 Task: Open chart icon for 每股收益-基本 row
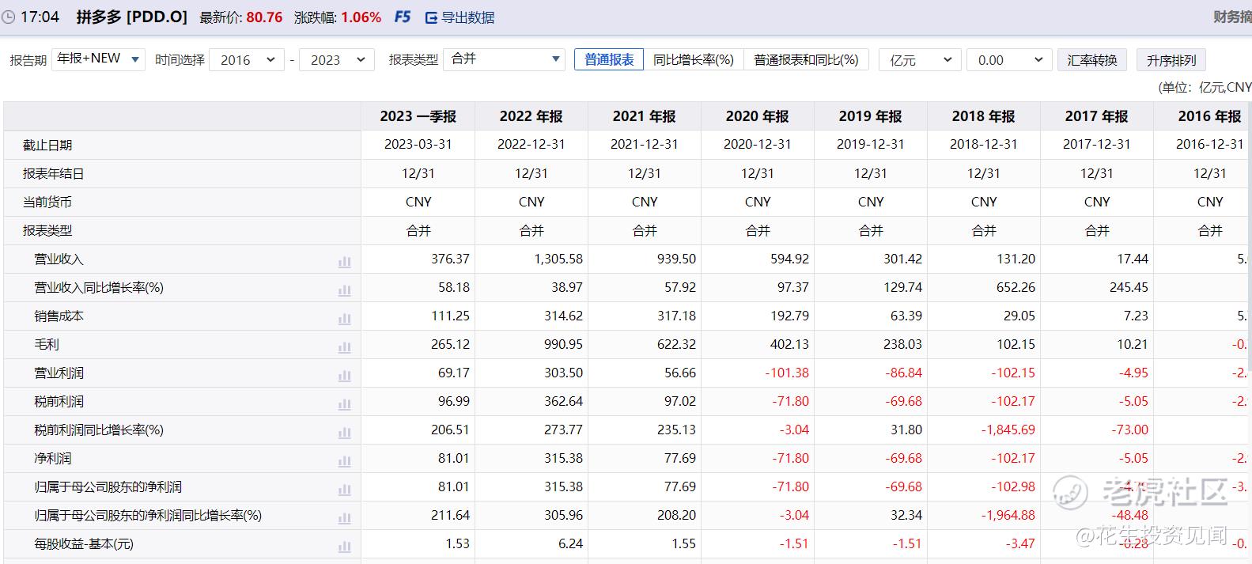(344, 547)
